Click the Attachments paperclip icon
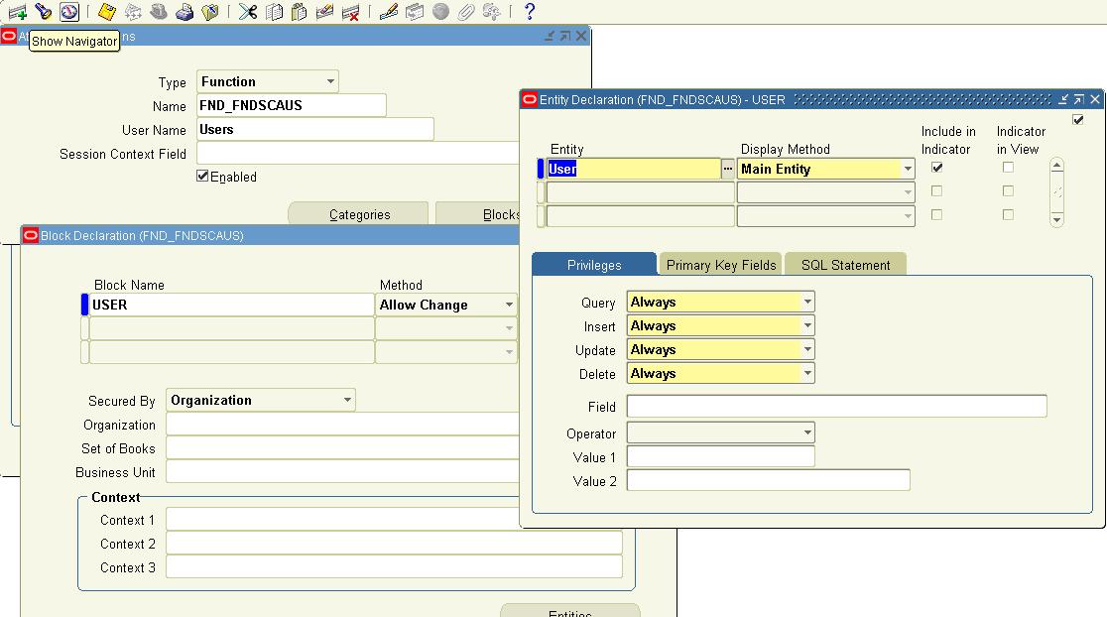Screen dimensions: 1107x617 click(466, 11)
